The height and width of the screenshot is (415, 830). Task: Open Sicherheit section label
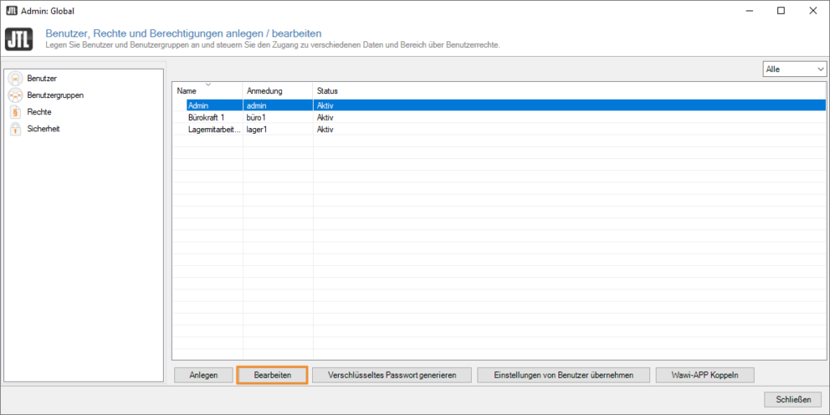click(44, 129)
